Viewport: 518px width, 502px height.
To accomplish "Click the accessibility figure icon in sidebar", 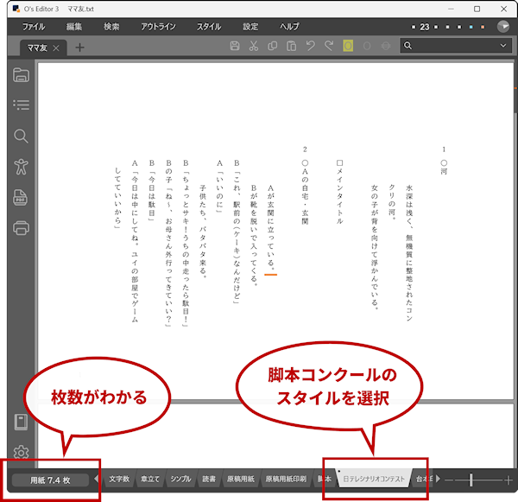I will 21,167.
